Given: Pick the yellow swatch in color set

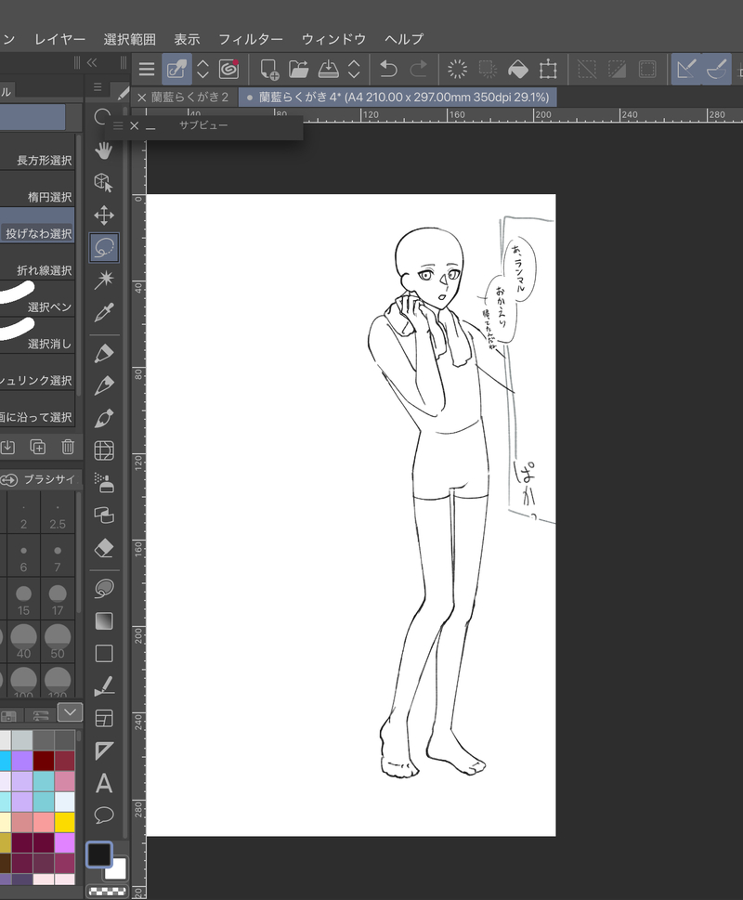Looking at the screenshot, I should (65, 822).
